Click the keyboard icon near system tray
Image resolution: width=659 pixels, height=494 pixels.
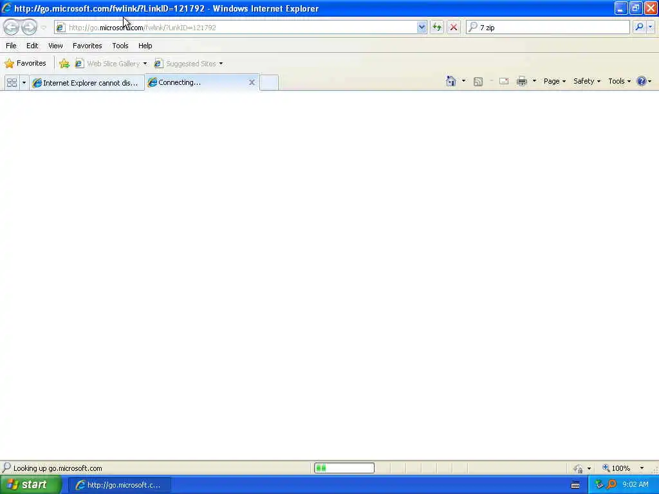click(575, 485)
